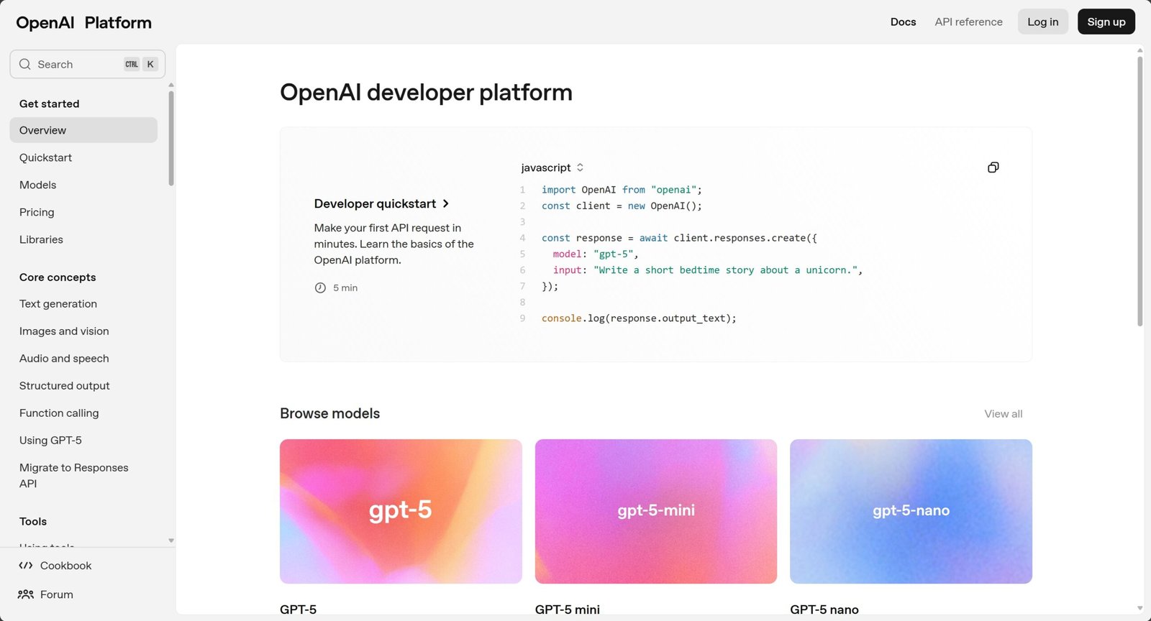Image resolution: width=1151 pixels, height=621 pixels.
Task: Go to Text generation guide
Action: [58, 304]
